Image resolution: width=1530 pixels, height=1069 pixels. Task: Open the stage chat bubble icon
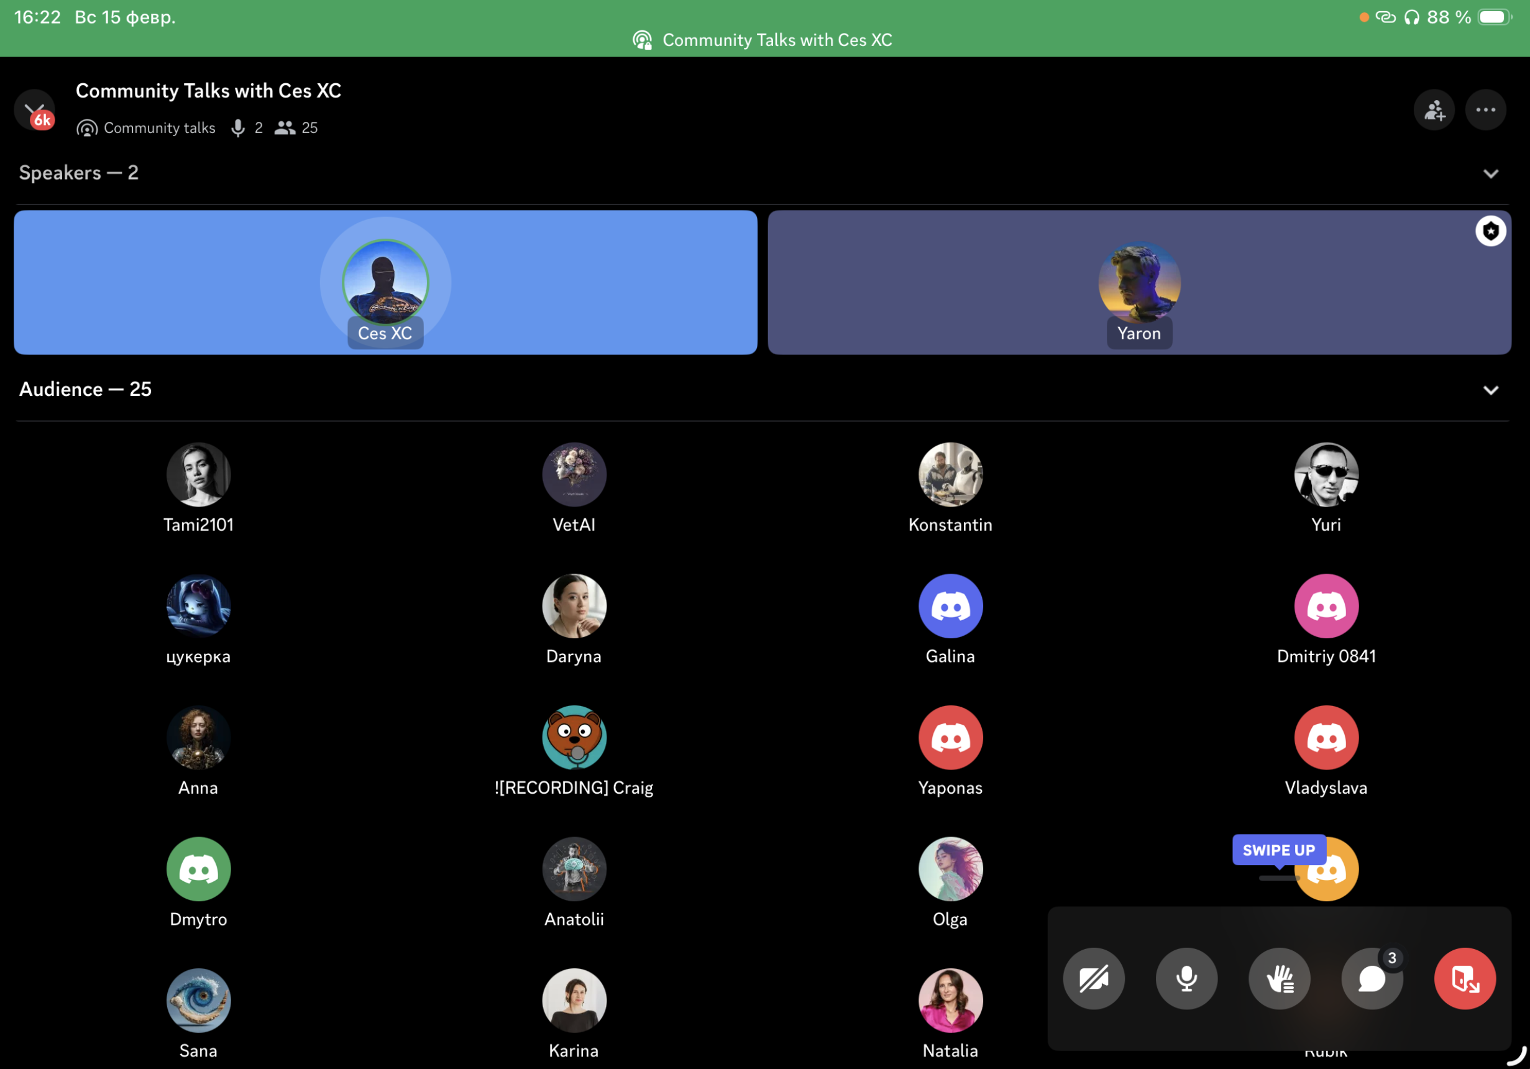coord(1372,978)
